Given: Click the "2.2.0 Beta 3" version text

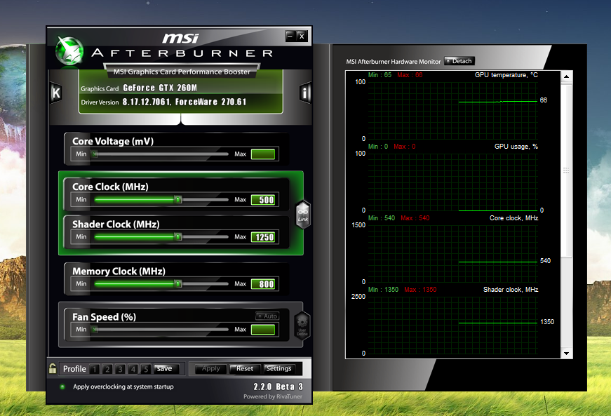Looking at the screenshot, I should pos(278,387).
